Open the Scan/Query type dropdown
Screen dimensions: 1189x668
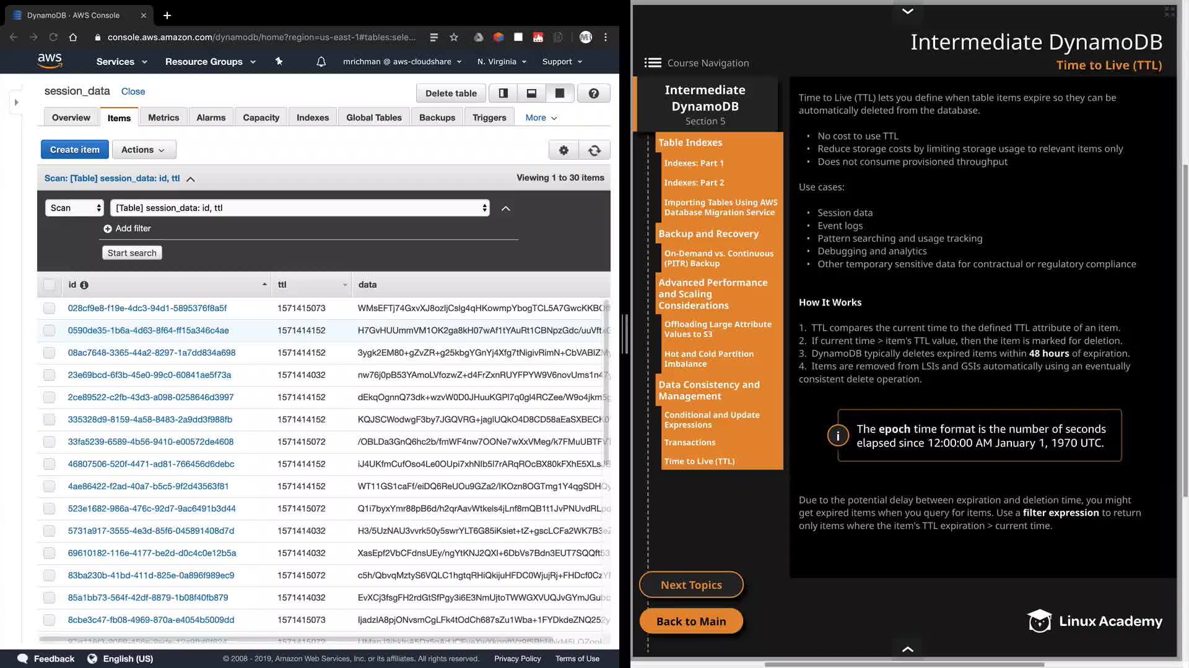tap(74, 208)
